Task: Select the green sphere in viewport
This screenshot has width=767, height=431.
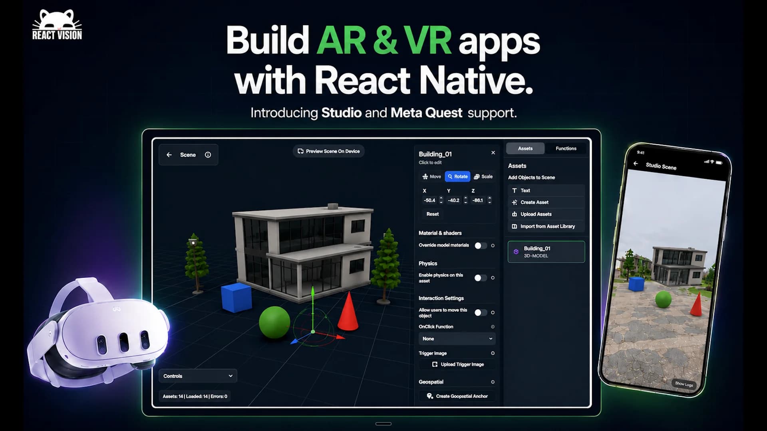Action: tap(274, 322)
